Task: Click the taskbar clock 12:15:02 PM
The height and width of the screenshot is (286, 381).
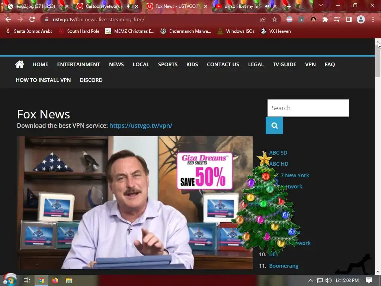Action: point(347,280)
